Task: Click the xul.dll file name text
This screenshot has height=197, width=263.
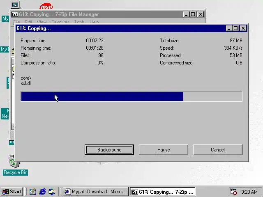Action: pos(26,83)
